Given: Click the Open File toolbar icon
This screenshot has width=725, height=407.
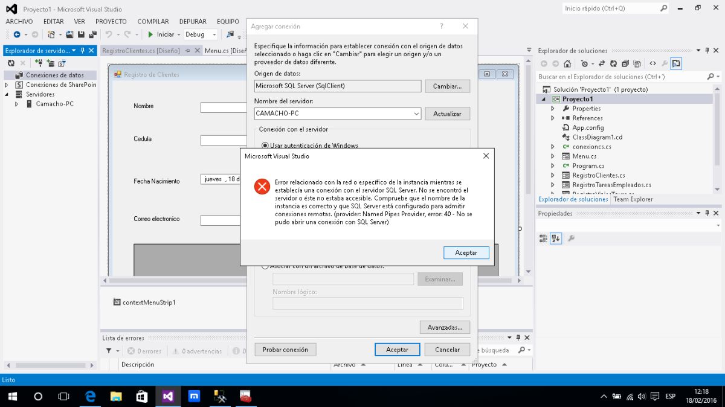Looking at the screenshot, I should click(x=70, y=34).
